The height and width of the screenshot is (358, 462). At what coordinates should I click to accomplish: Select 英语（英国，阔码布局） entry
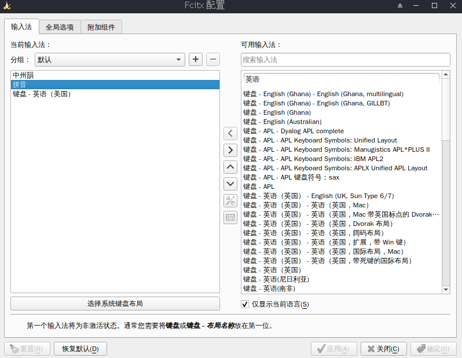coord(342,233)
